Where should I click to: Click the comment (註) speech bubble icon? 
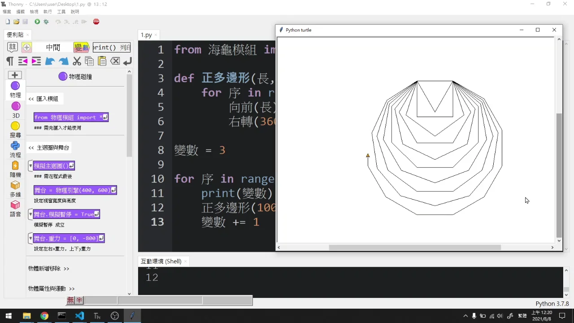coord(13,47)
